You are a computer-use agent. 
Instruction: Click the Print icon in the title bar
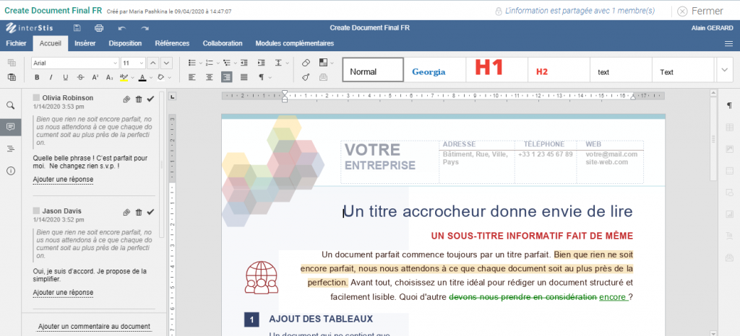(99, 28)
